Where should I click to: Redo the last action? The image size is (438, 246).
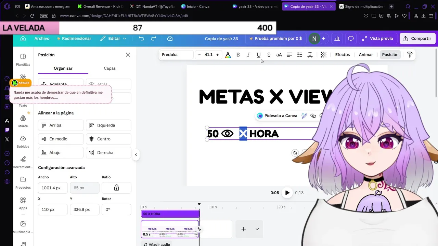pyautogui.click(x=154, y=39)
